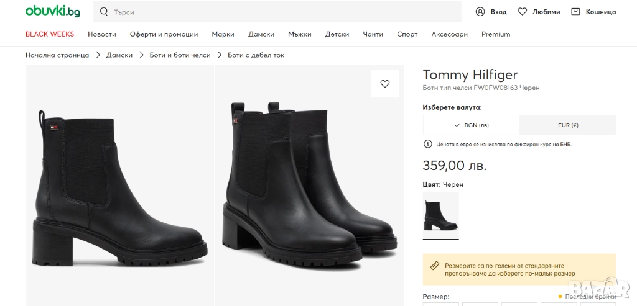
Task: Click chevron before Боти с дебел ток
Action: 219,55
